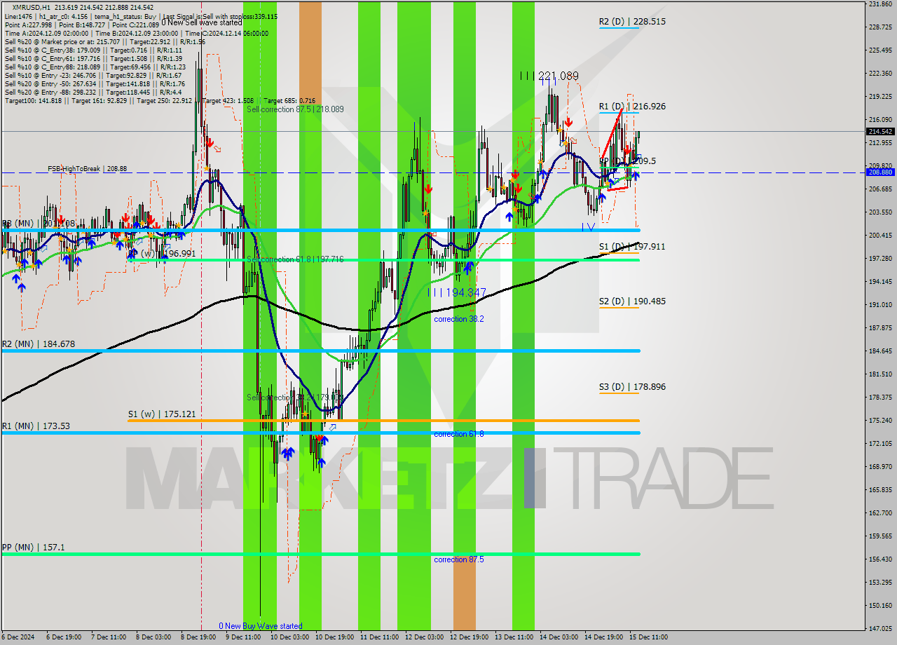Click the 147.025 price scale value
Screen dimensions: 897x645
pyautogui.click(x=880, y=628)
